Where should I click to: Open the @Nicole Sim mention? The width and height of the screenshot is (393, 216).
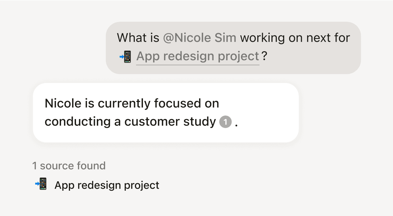[x=199, y=38]
